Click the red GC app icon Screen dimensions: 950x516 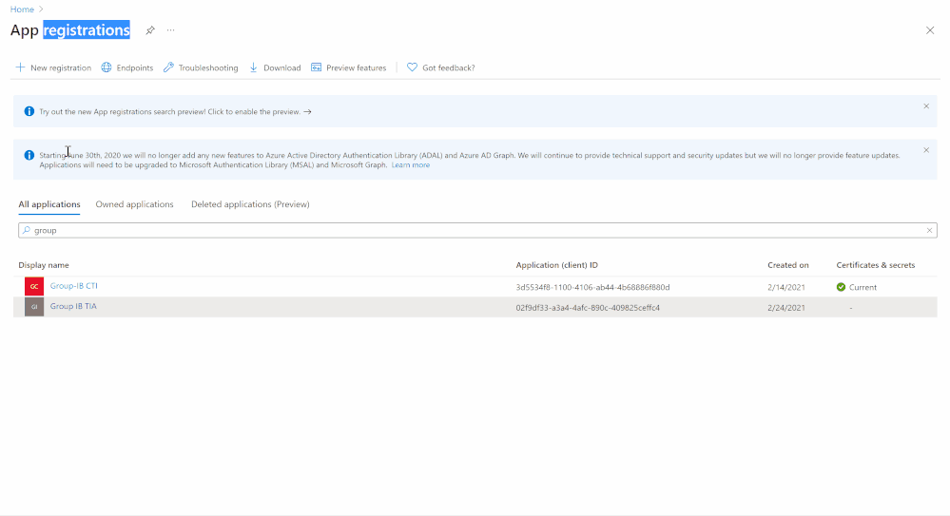tap(34, 286)
